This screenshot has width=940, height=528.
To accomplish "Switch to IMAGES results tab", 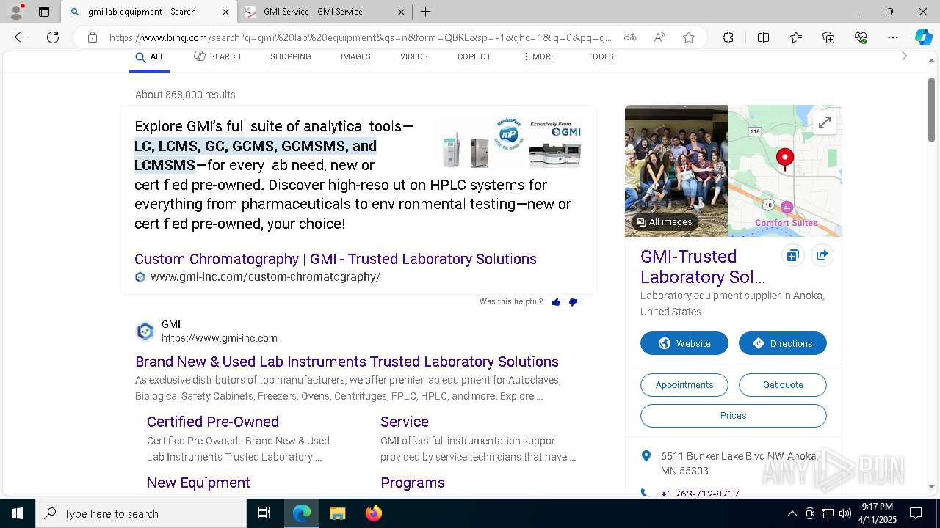I will [355, 56].
